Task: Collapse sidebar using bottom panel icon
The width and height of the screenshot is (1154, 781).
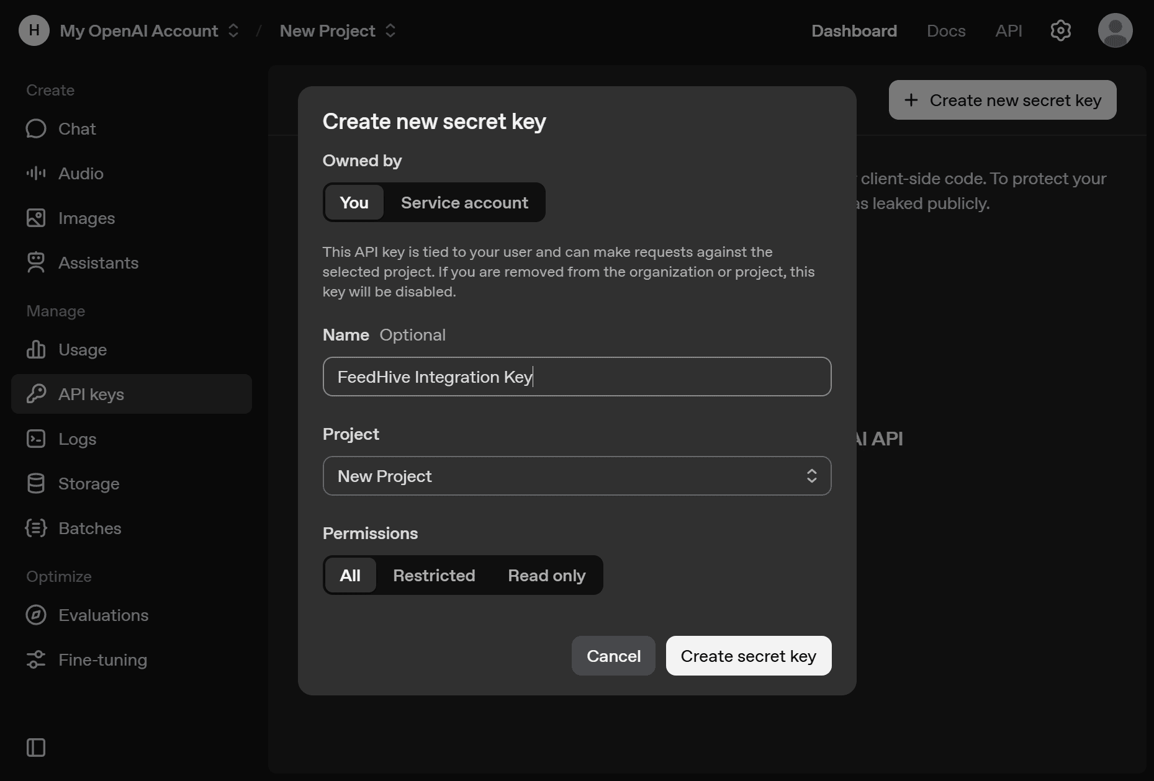Action: [36, 748]
